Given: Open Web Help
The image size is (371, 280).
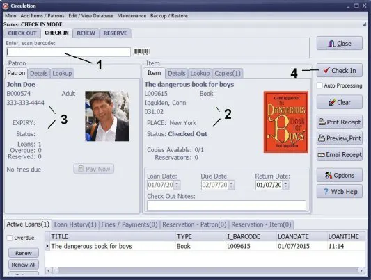Looking at the screenshot, I should click(x=340, y=192).
